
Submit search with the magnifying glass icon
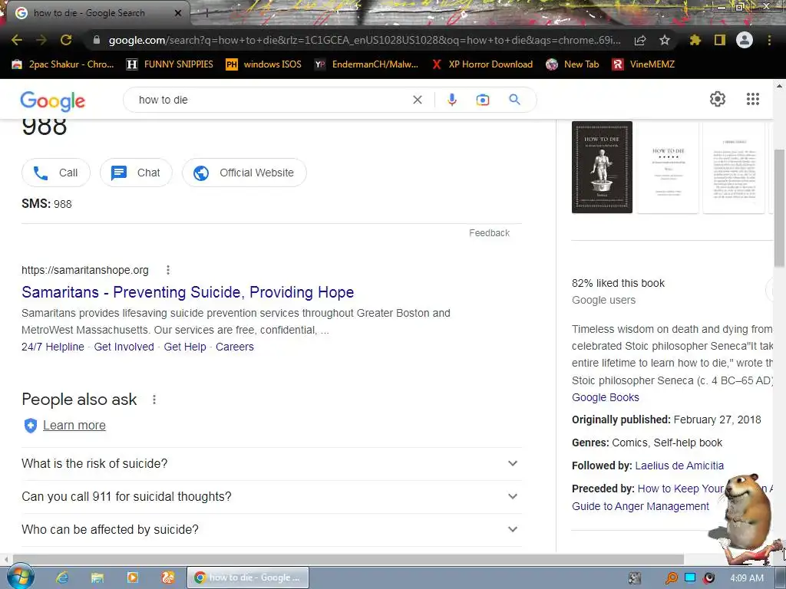[x=515, y=100]
